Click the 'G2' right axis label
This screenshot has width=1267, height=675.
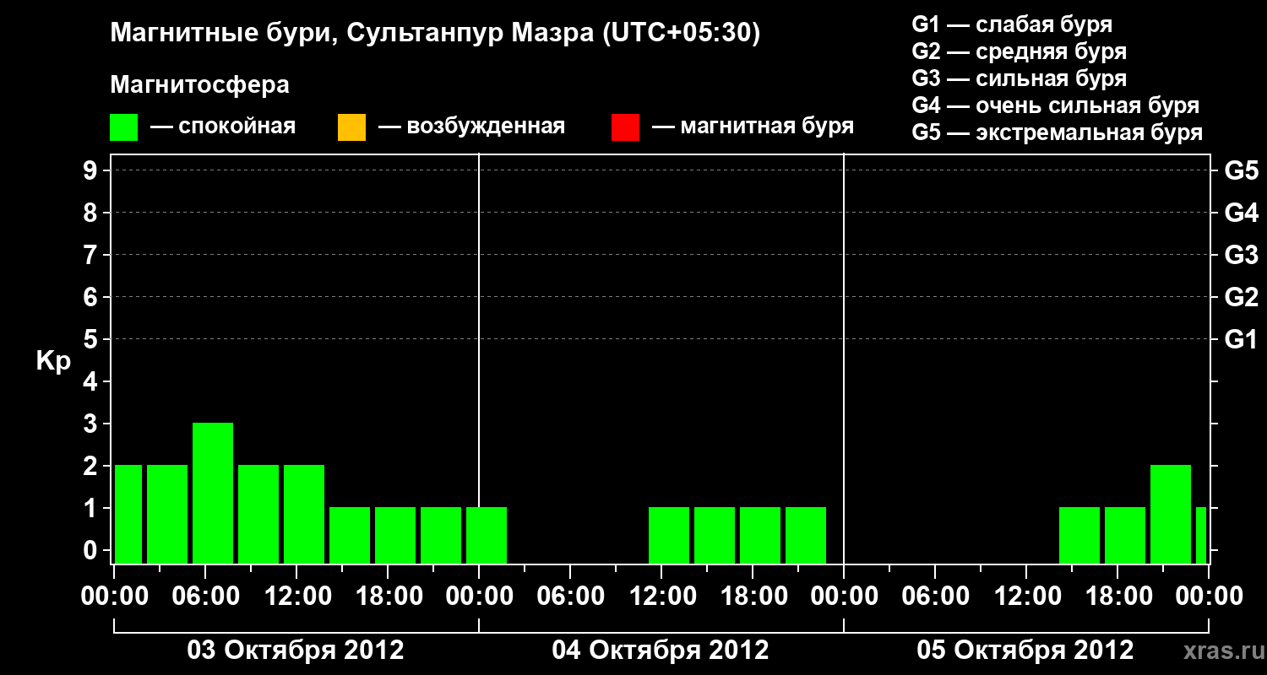(x=1242, y=297)
